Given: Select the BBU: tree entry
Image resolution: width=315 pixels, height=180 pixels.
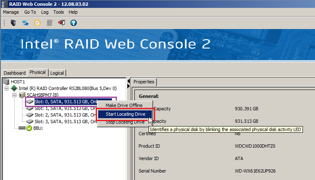Looking at the screenshot, I should (38, 128).
